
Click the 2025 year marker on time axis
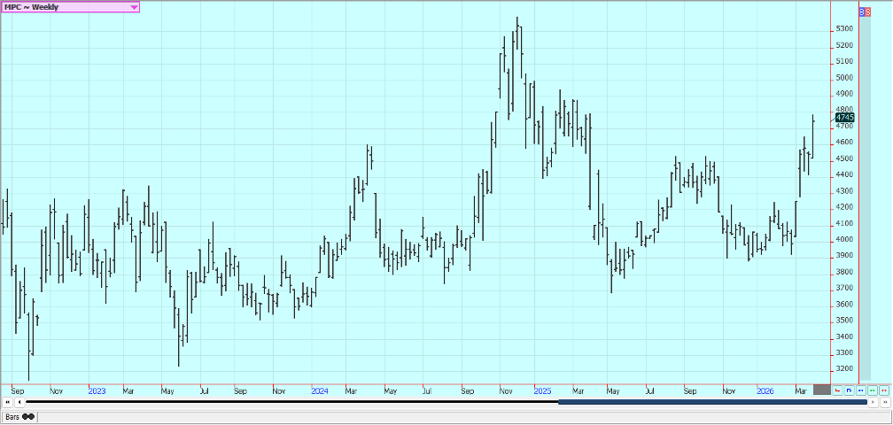(x=542, y=390)
